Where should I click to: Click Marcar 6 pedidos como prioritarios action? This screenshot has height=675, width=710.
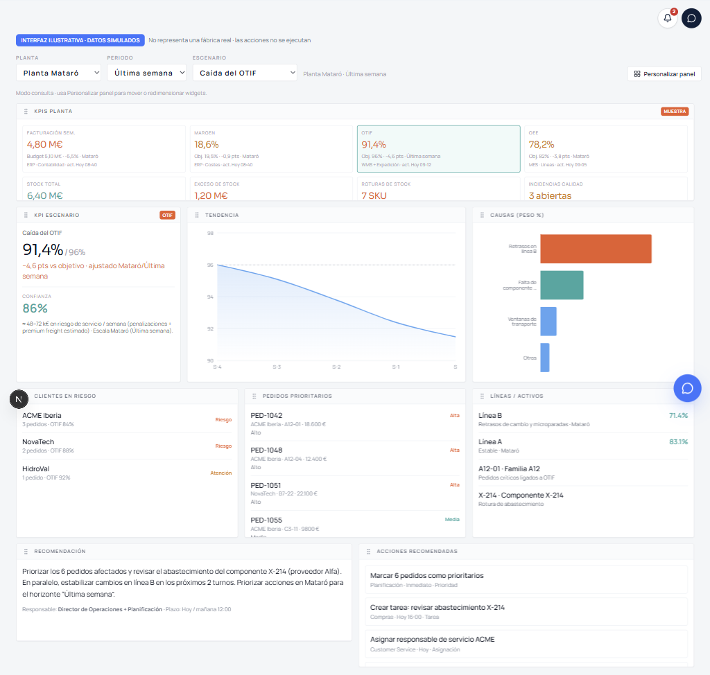526,579
